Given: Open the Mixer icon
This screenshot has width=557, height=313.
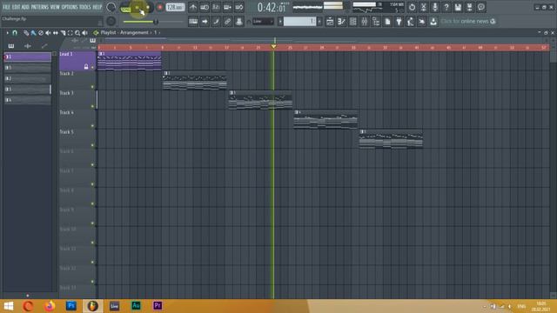Looking at the screenshot, I should (365, 21).
